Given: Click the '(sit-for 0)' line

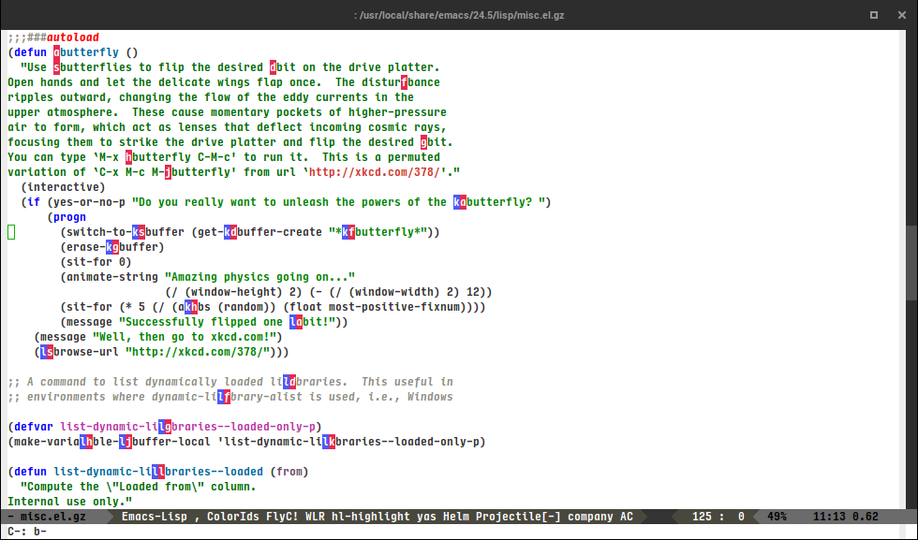Looking at the screenshot, I should pos(96,262).
